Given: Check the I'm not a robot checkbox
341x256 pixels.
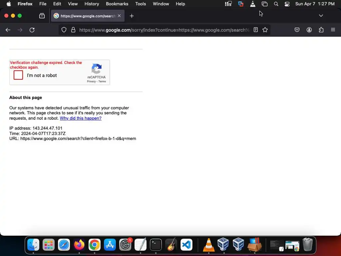Looking at the screenshot, I should [18, 75].
